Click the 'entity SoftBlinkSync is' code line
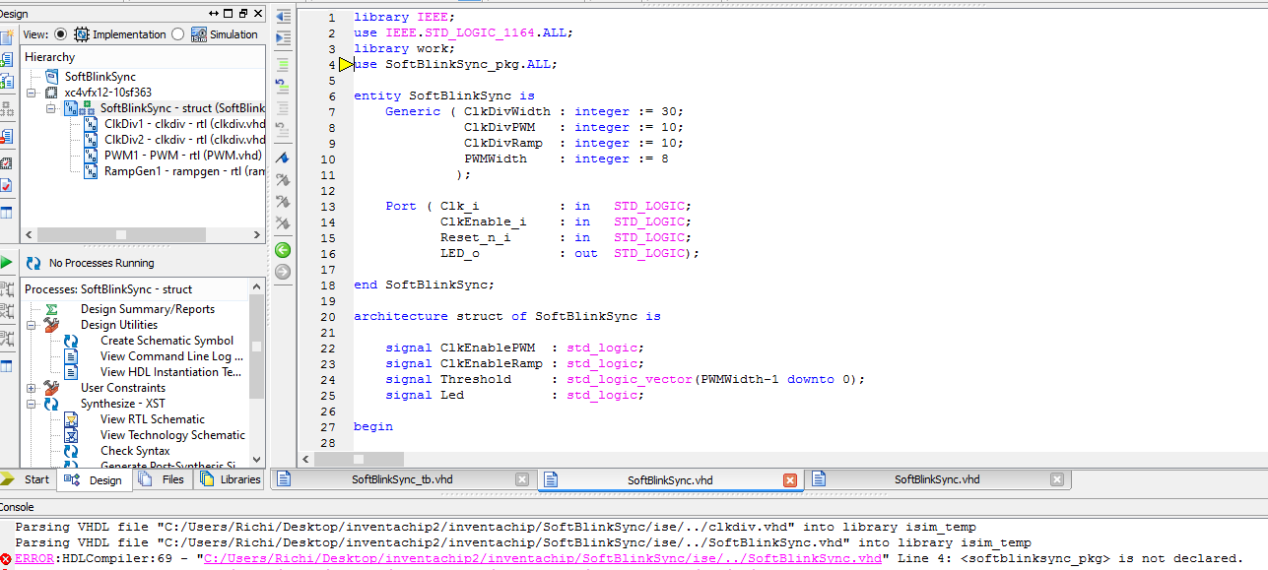This screenshot has height=570, width=1268. 444,95
